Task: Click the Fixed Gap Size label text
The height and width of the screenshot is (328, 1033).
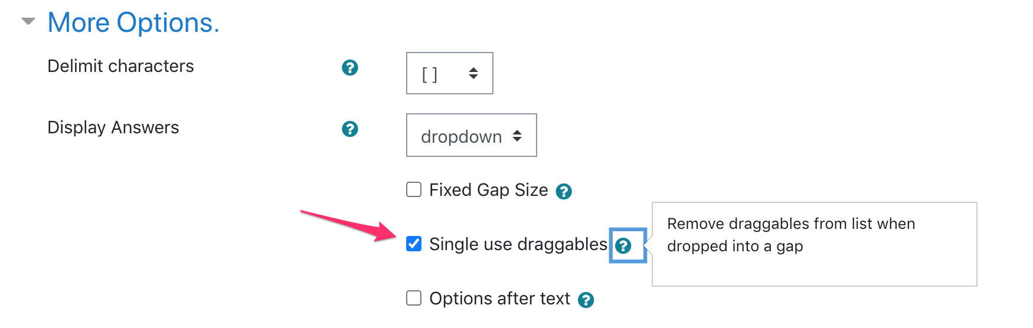Action: 488,190
